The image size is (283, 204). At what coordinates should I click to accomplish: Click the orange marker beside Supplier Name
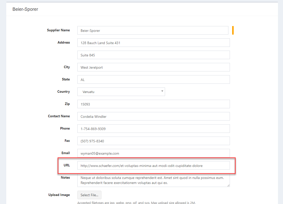[x=232, y=30]
